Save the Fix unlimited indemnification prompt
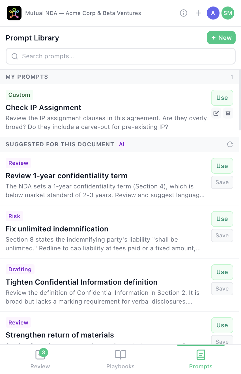 click(222, 235)
